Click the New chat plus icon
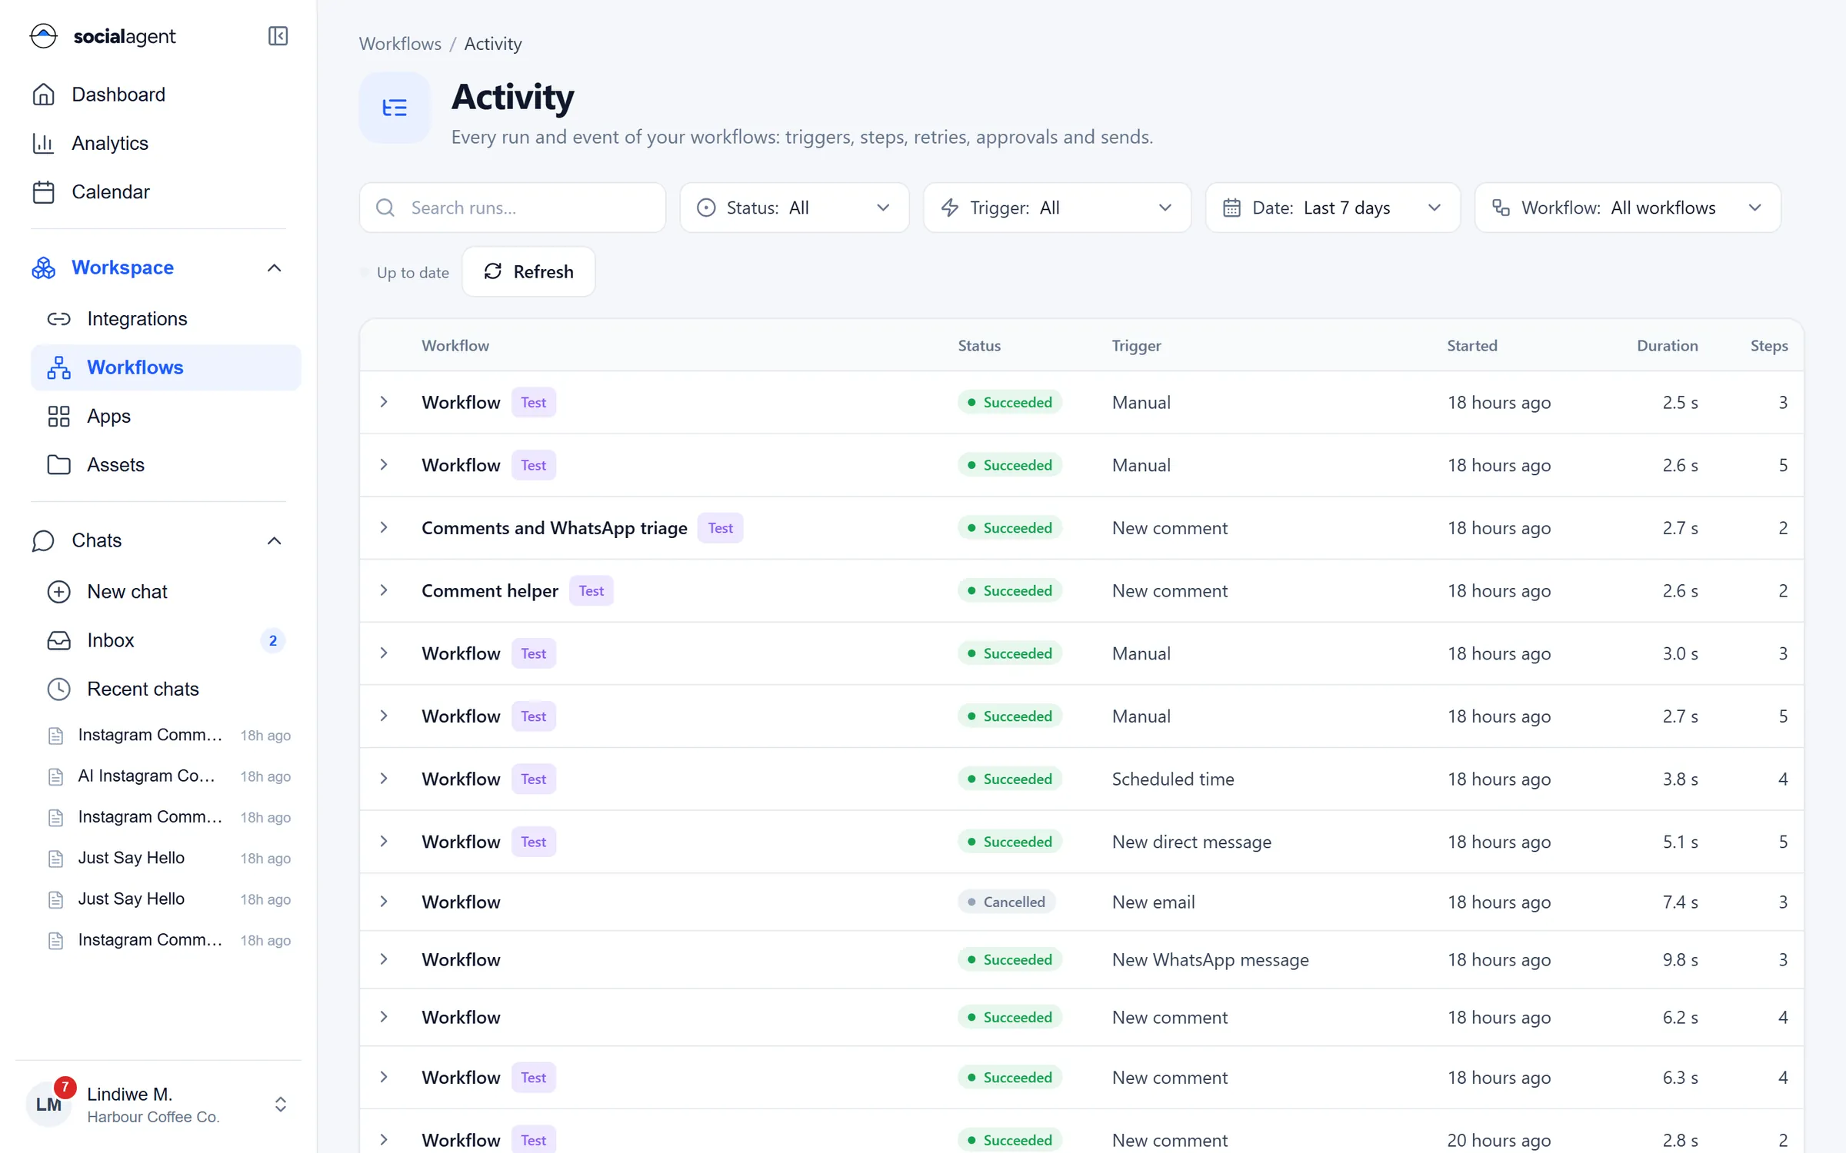 [x=59, y=592]
